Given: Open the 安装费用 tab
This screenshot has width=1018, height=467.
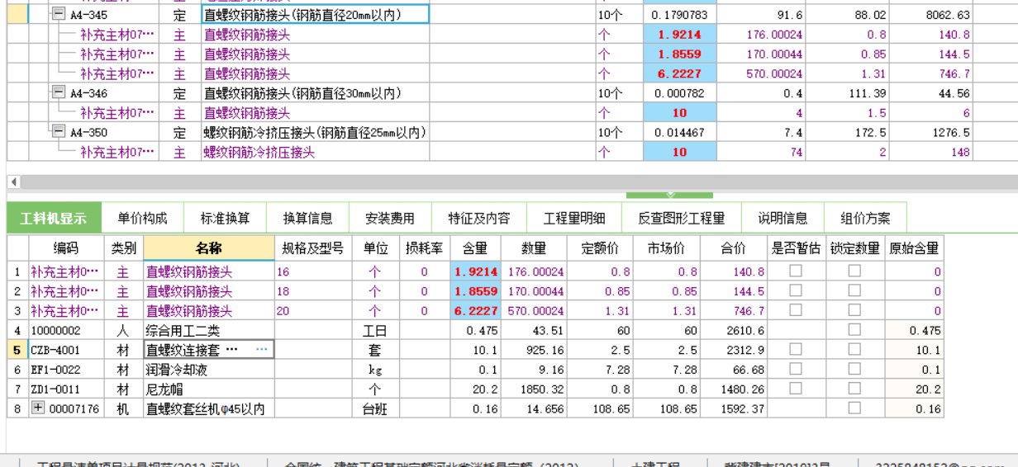Looking at the screenshot, I should click(x=390, y=218).
